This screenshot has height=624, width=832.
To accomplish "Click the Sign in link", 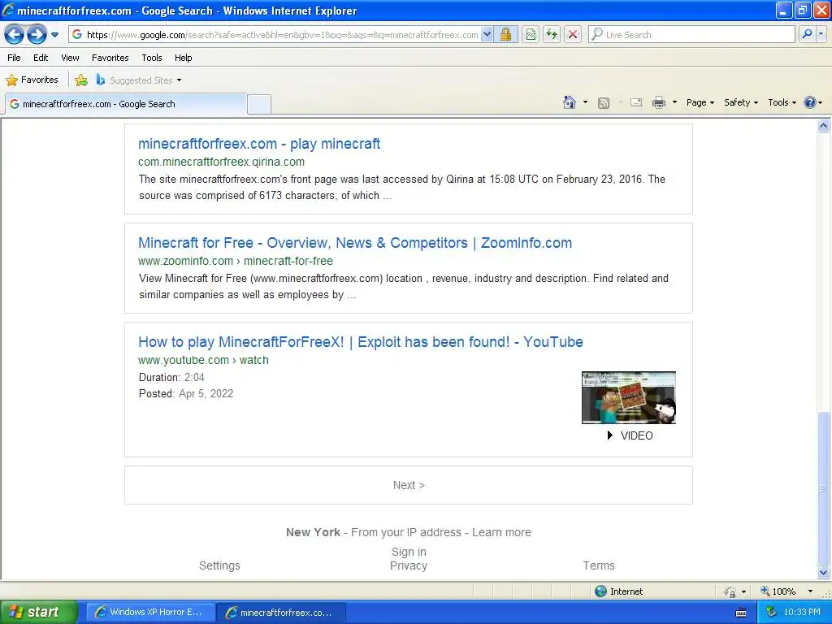I will [409, 552].
